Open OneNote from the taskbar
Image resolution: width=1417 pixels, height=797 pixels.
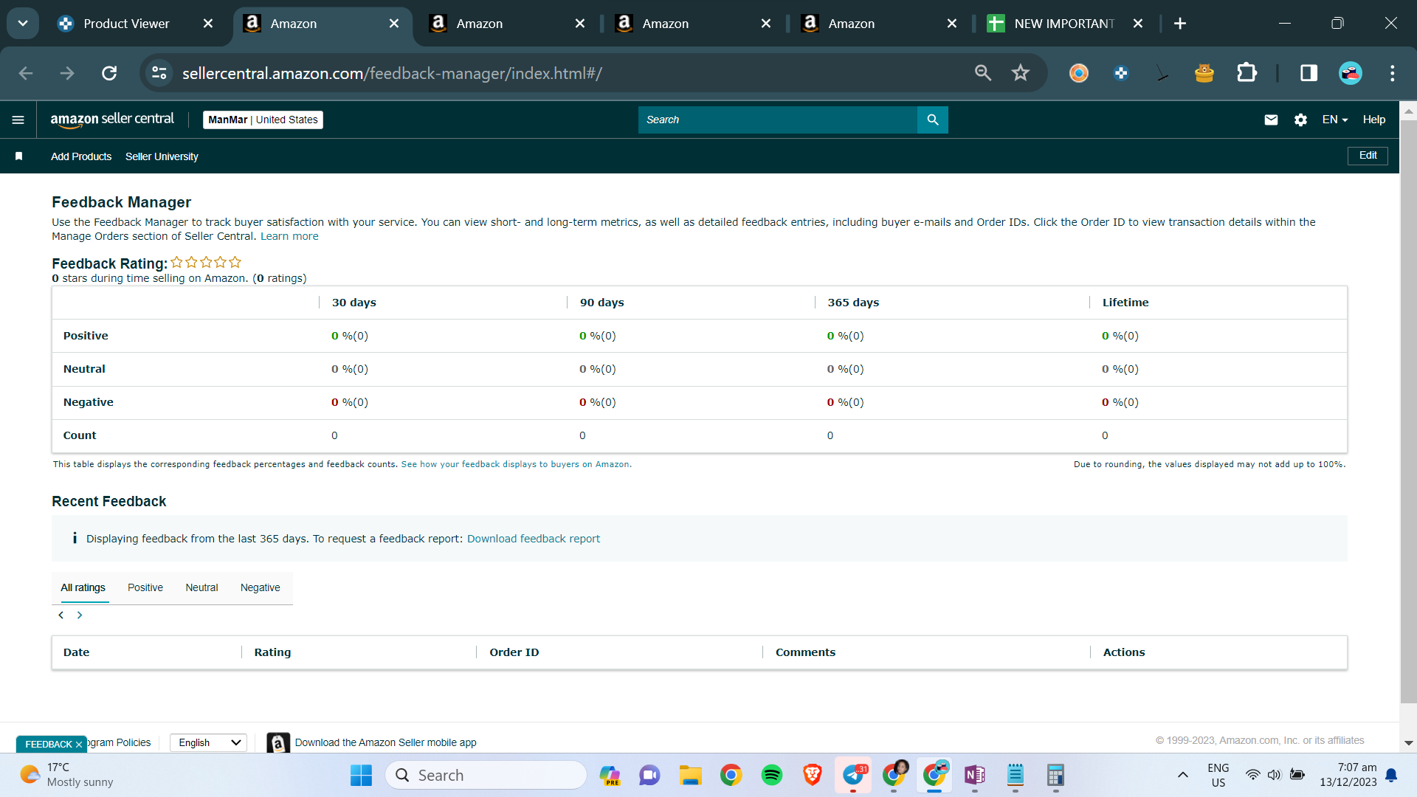pyautogui.click(x=974, y=775)
